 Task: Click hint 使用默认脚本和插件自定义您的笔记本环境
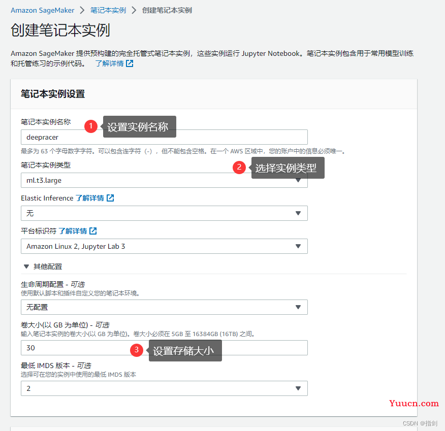[80, 293]
